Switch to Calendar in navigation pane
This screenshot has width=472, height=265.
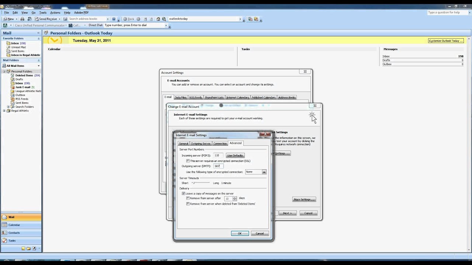tap(21, 225)
